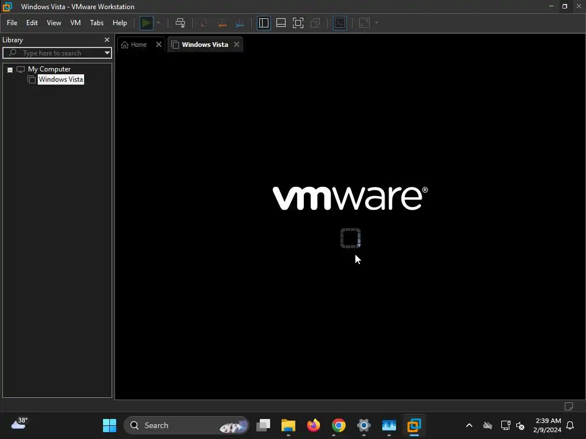Open the library search dropdown arrow
The height and width of the screenshot is (439, 586).
coord(107,53)
